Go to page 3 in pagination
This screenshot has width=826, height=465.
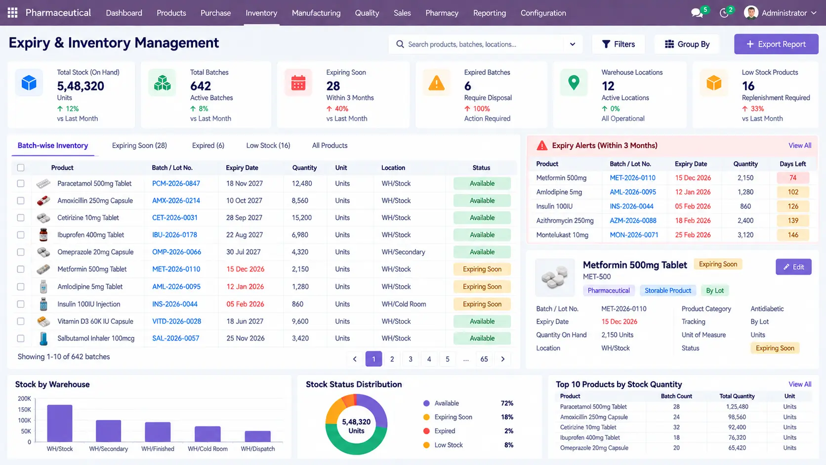(x=411, y=359)
